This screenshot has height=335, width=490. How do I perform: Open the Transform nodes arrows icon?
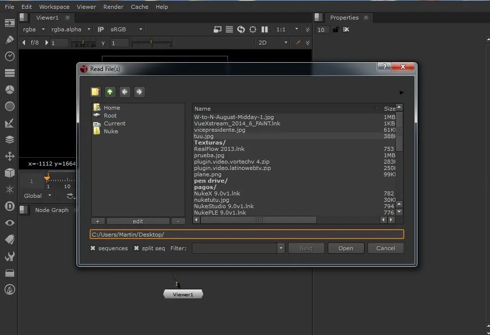click(10, 156)
